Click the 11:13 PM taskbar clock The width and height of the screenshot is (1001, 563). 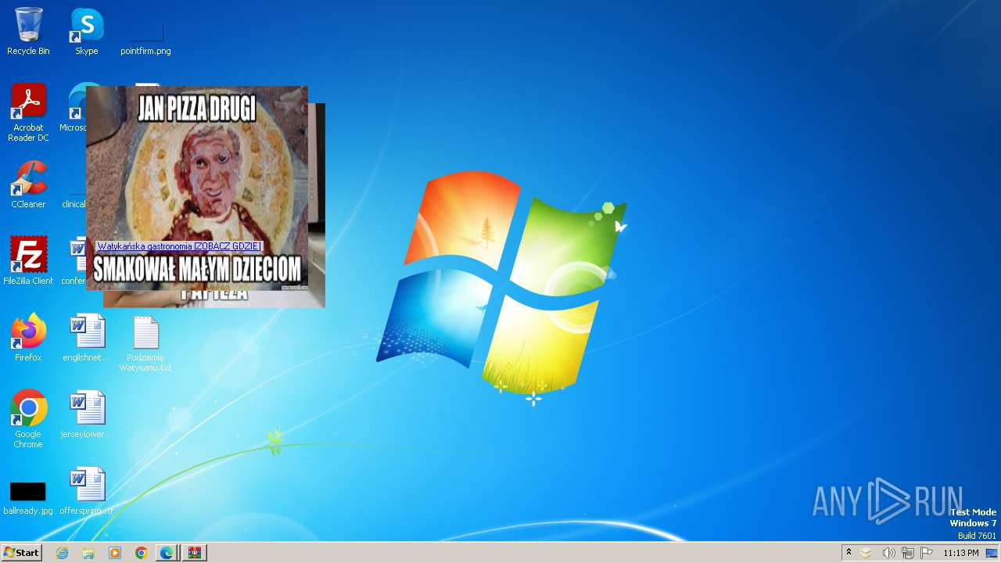pyautogui.click(x=960, y=553)
